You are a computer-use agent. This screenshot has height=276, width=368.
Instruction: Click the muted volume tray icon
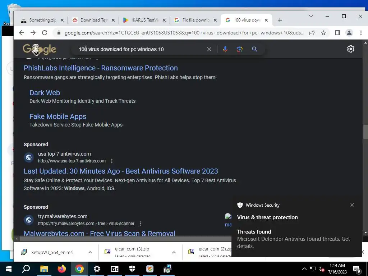click(322, 269)
